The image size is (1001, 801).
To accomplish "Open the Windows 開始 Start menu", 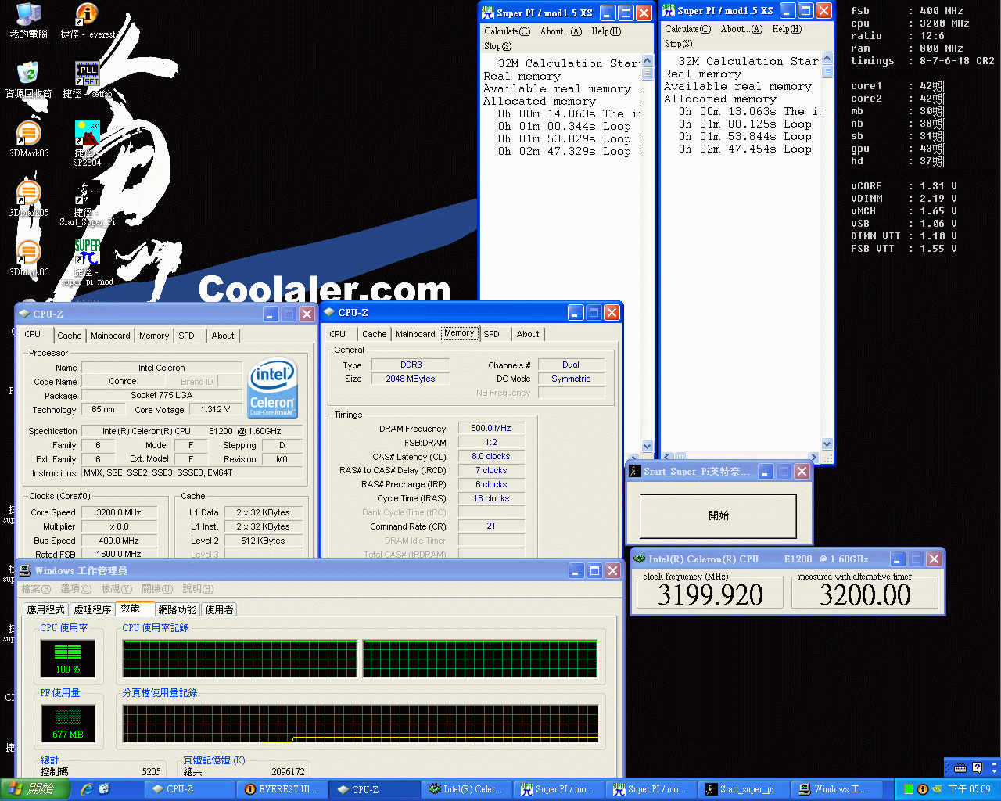I will click(x=33, y=789).
